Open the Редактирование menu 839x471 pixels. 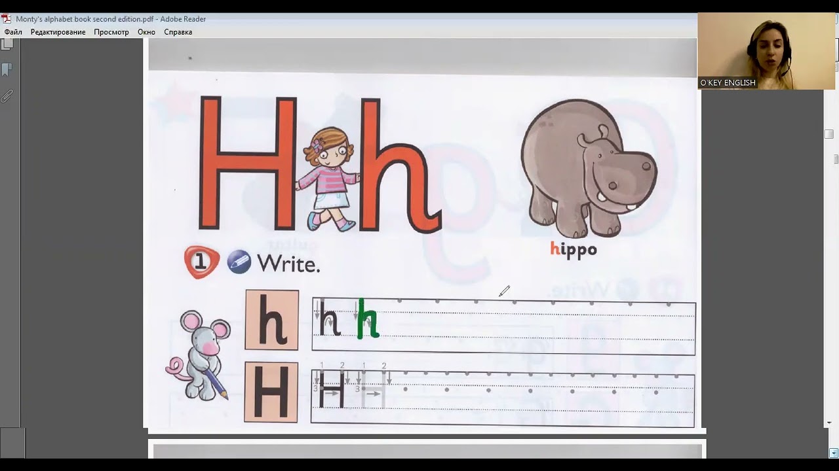(58, 32)
